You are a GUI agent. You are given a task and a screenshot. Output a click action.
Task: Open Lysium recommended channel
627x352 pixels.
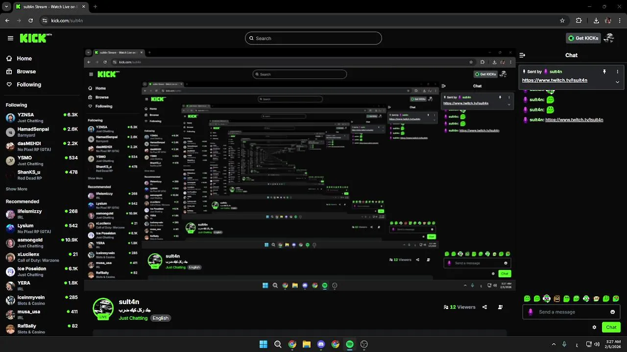point(42,228)
